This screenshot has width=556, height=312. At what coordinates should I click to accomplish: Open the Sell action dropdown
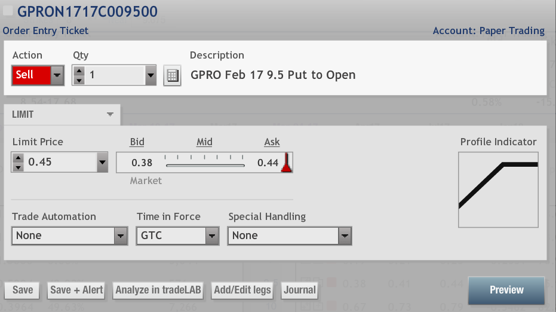coord(57,75)
